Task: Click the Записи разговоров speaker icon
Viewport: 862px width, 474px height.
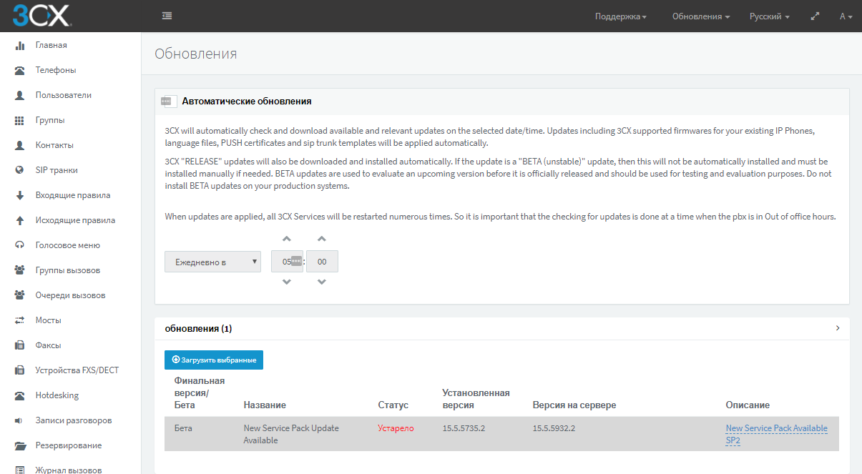Action: pyautogui.click(x=20, y=420)
